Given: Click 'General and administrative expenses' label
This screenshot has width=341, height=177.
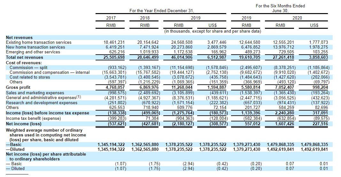Looking at the screenshot, I should [x=41, y=98].
